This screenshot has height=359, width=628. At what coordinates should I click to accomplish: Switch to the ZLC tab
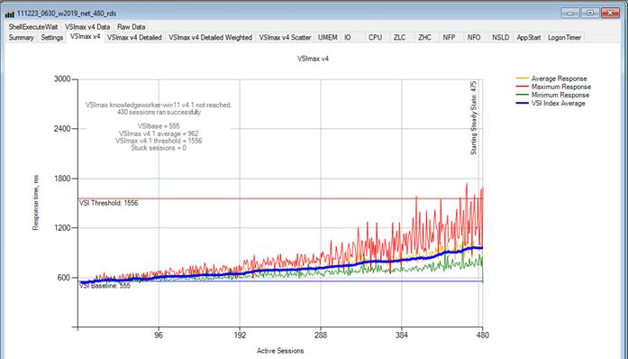click(x=399, y=37)
